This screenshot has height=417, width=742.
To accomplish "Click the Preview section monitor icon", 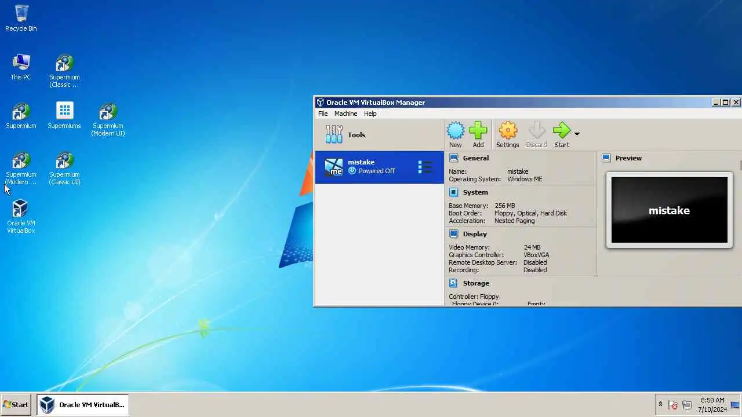I will pos(606,158).
